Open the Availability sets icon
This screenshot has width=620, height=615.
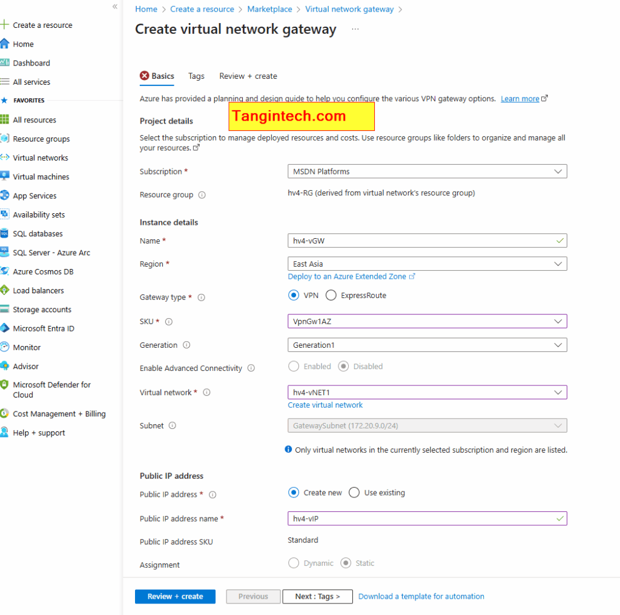click(x=4, y=214)
